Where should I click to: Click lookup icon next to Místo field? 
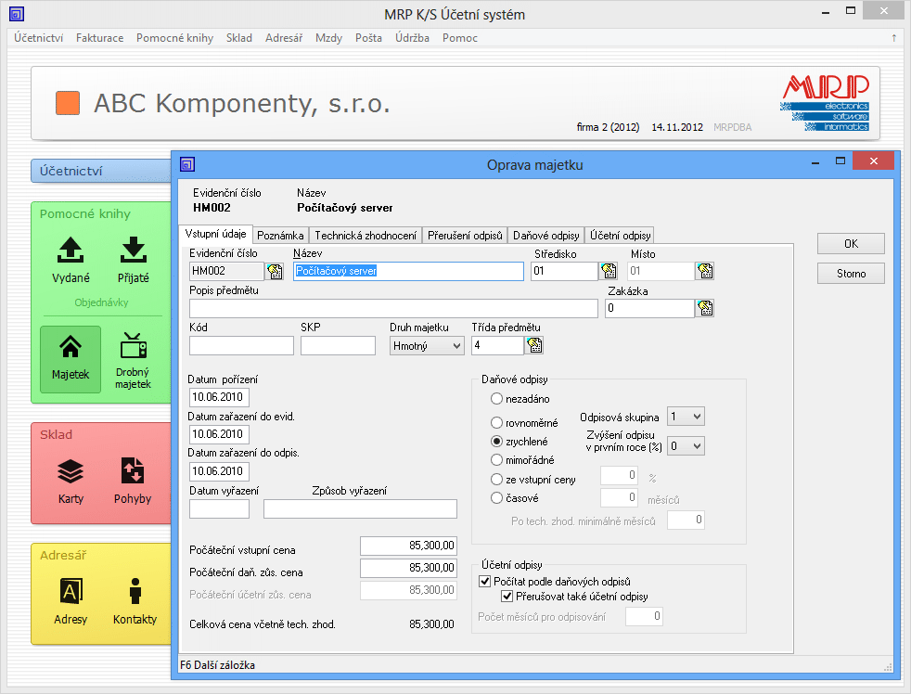coord(705,271)
